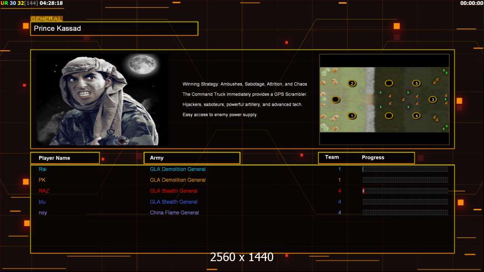Click the Army column header
Image resolution: width=484 pixels, height=272 pixels.
(x=192, y=158)
